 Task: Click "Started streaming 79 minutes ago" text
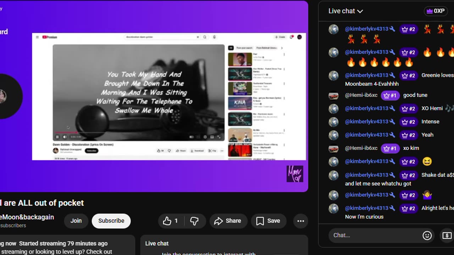tap(63, 243)
